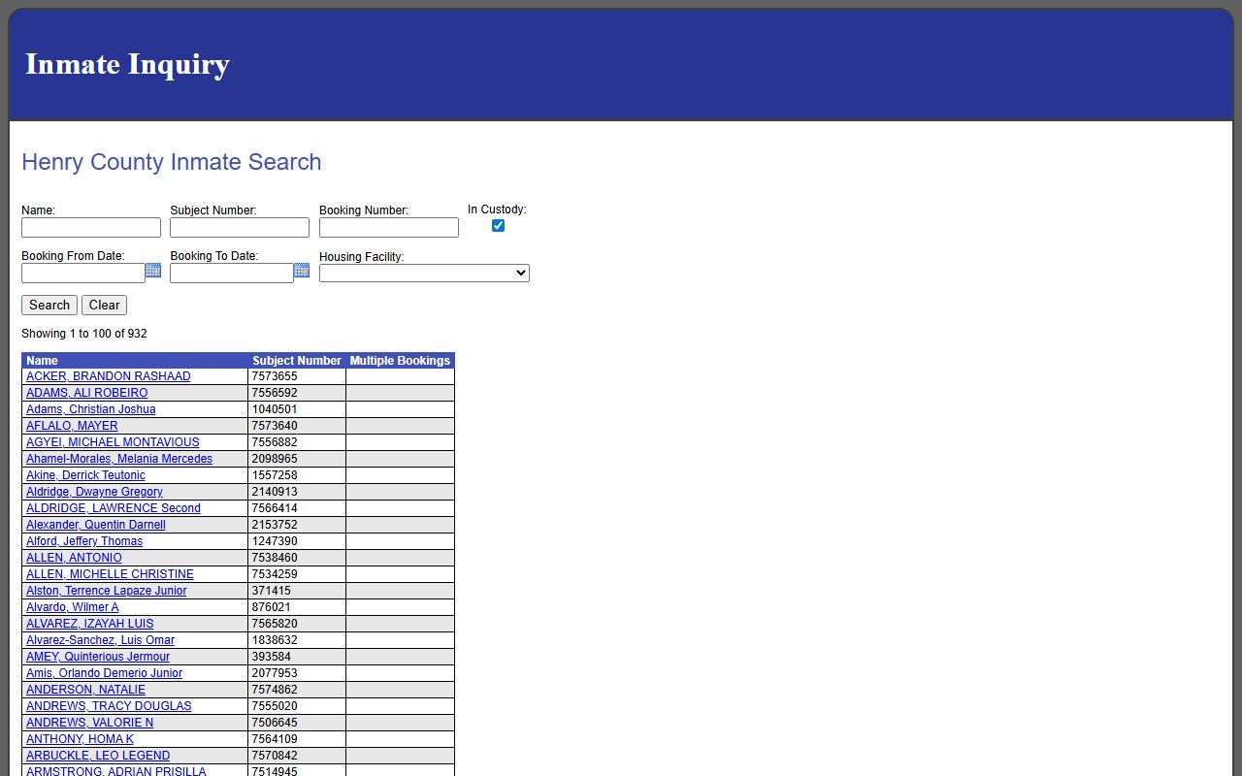Open inmate Alford, Jeffery Thomas
The height and width of the screenshot is (776, 1242).
(84, 541)
